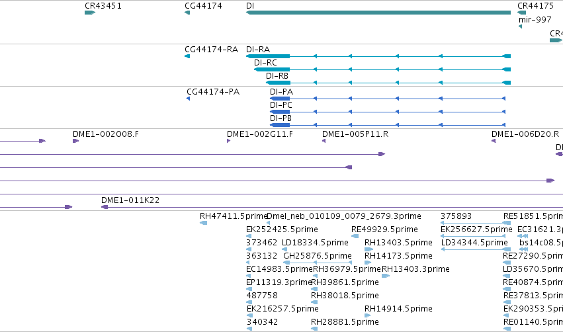
Task: Select the CG44174 gene arrow glyph
Action: pyautogui.click(x=187, y=13)
